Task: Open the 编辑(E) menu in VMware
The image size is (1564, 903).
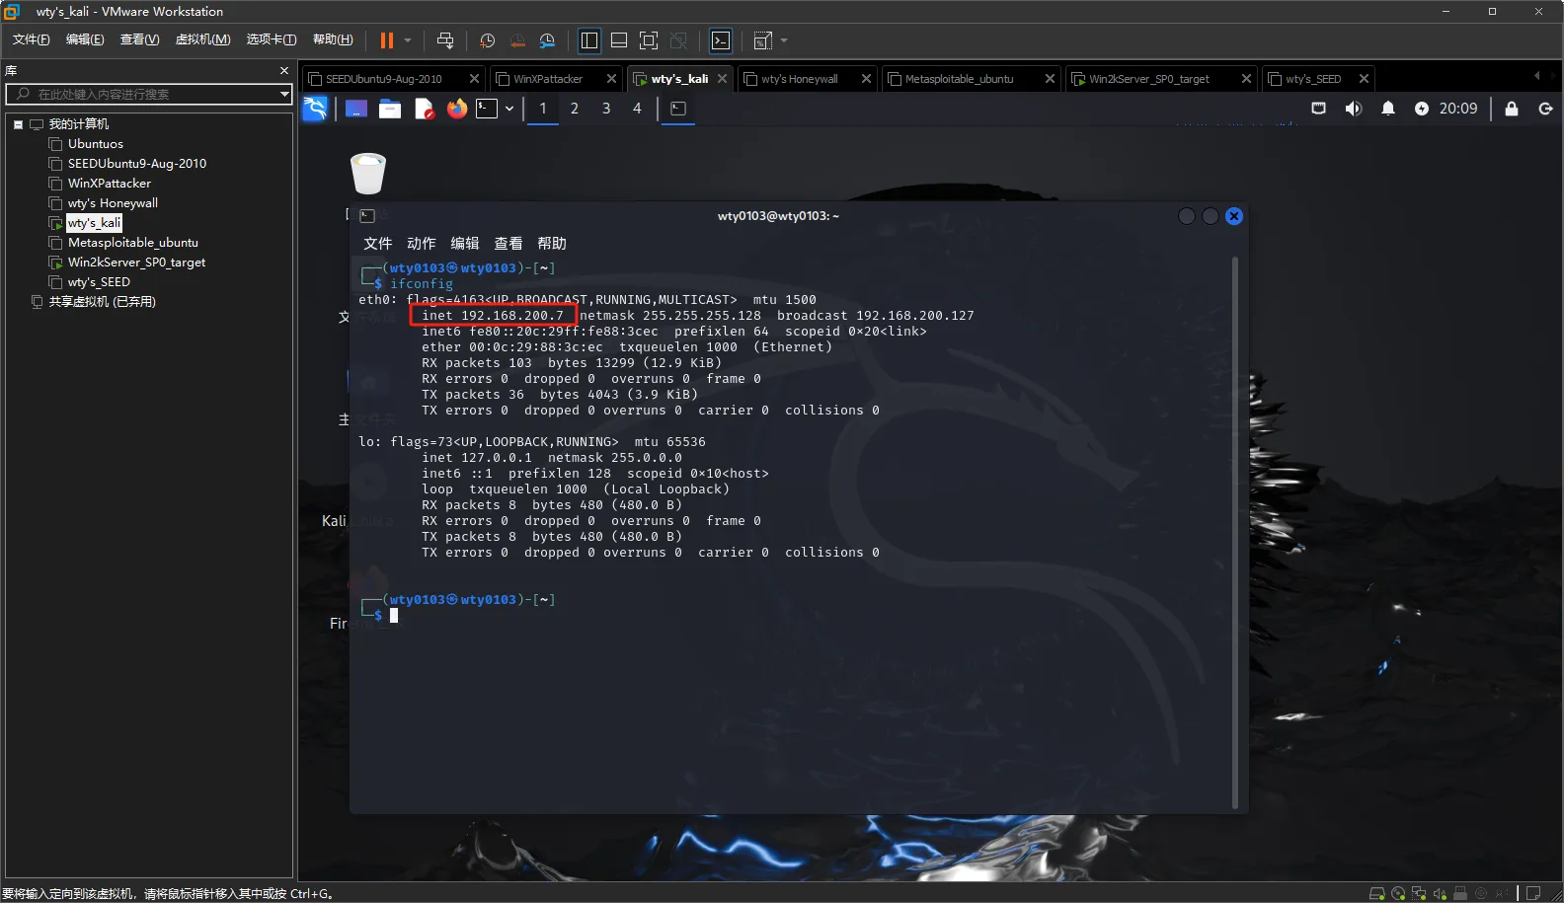Action: (x=85, y=39)
